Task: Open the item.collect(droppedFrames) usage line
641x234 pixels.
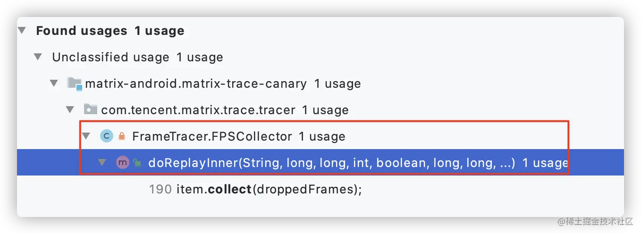Action: pyautogui.click(x=269, y=190)
